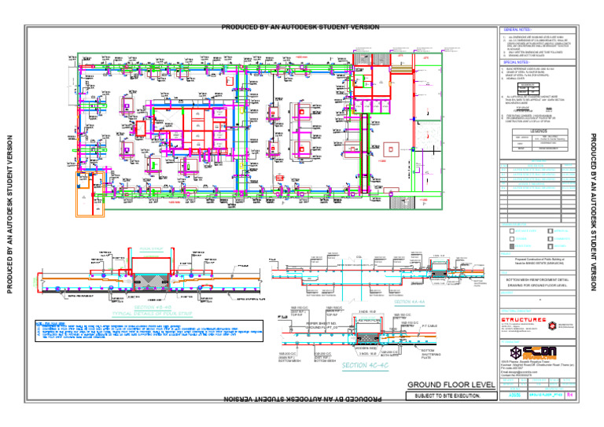Click the red STRUCTURES logo text
The image size is (604, 427).
coord(524,319)
